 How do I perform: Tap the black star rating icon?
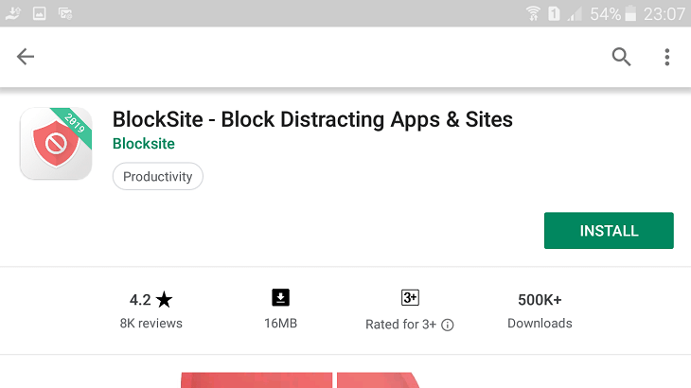pos(164,299)
